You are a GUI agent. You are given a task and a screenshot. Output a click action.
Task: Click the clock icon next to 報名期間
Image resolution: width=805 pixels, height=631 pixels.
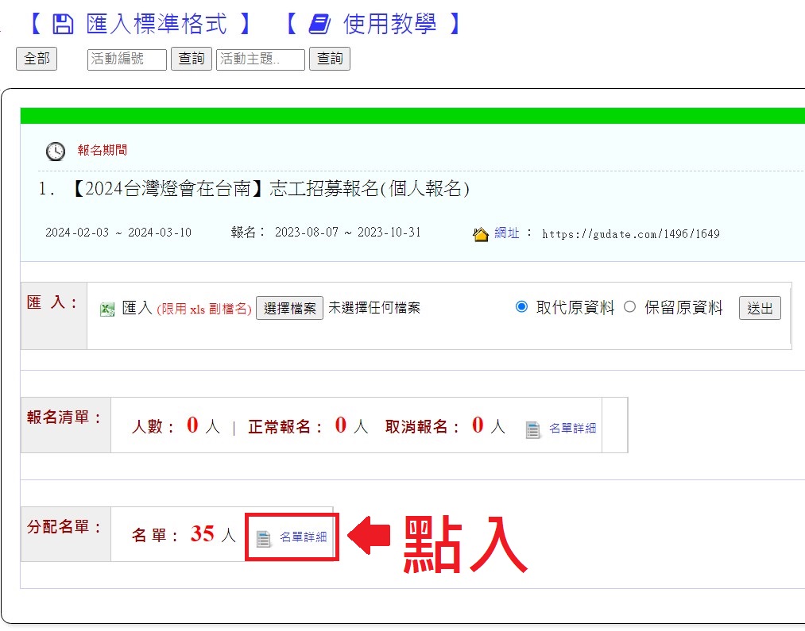[56, 151]
